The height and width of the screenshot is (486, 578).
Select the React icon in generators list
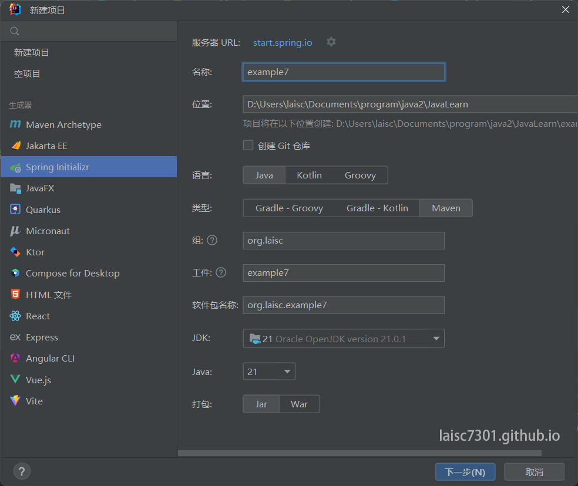[15, 316]
